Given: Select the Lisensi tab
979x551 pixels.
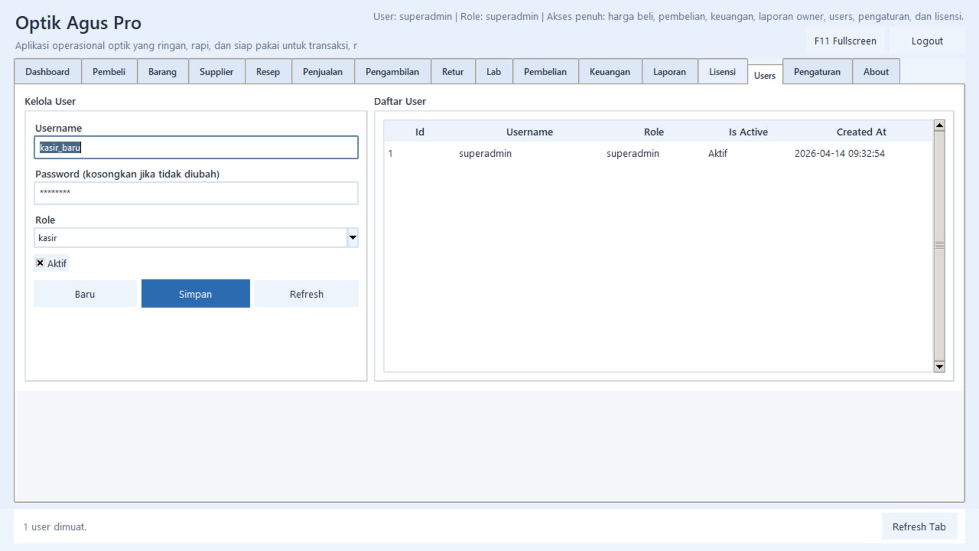Looking at the screenshot, I should click(722, 72).
